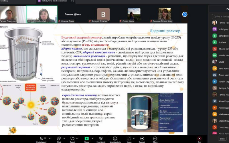Select Adriana in the participants list
The image size is (229, 143).
[x=222, y=42]
